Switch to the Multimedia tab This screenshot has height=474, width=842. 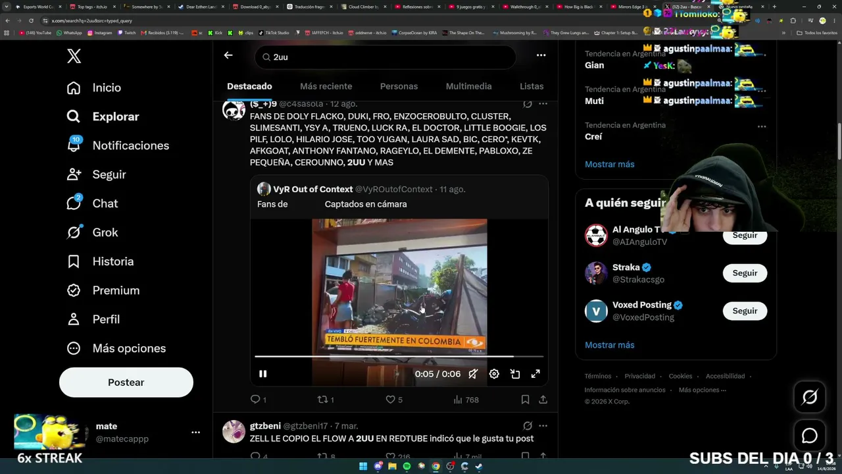[x=469, y=86]
